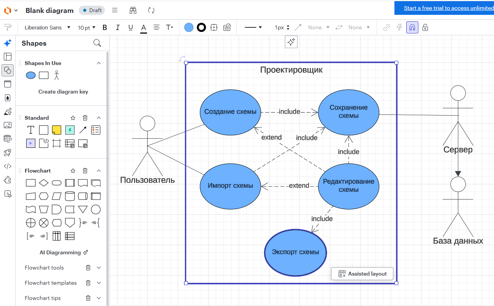
Task: Open text alignment options
Action: (x=156, y=27)
